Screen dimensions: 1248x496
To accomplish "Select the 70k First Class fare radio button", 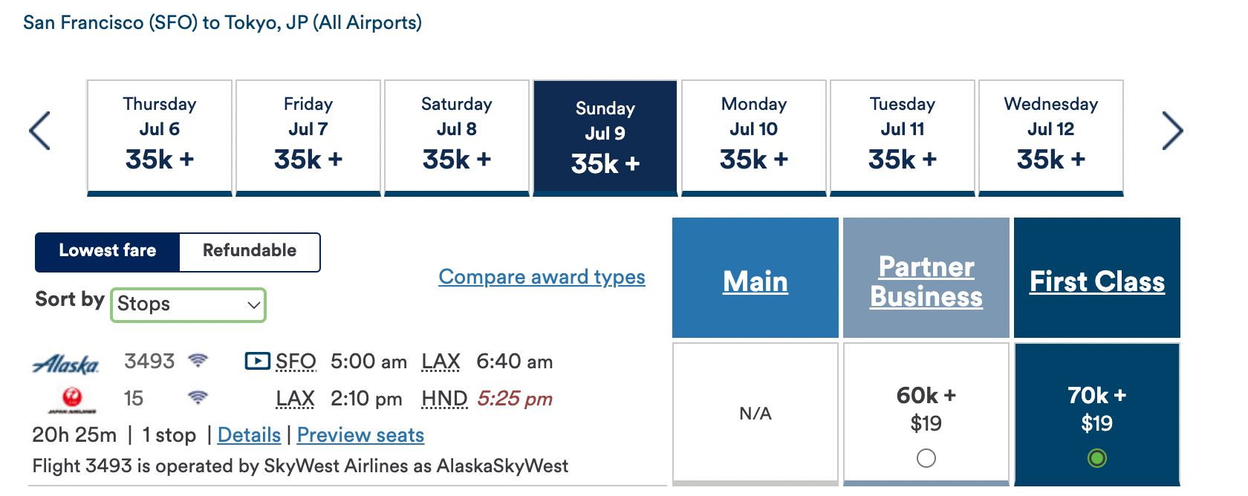I will click(1097, 458).
